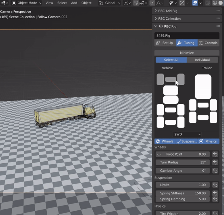Screen dimensions: 224x215
Task: Click the snapping magnet icon in header
Action: (136, 3)
